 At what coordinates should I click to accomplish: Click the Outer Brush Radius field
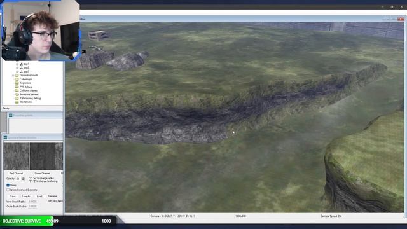[x=32, y=207]
